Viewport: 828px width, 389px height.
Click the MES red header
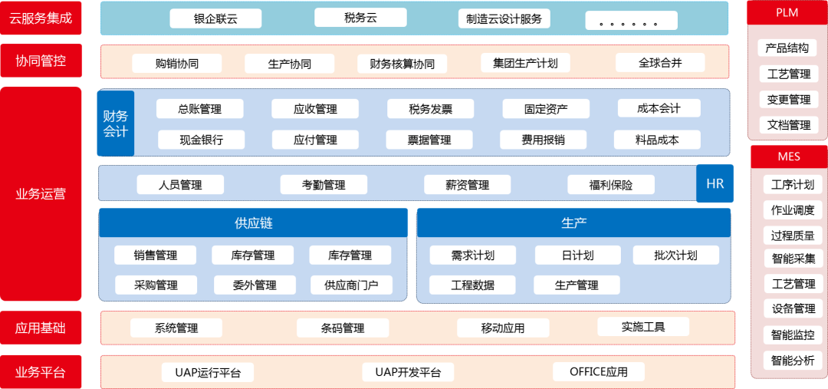click(x=790, y=157)
